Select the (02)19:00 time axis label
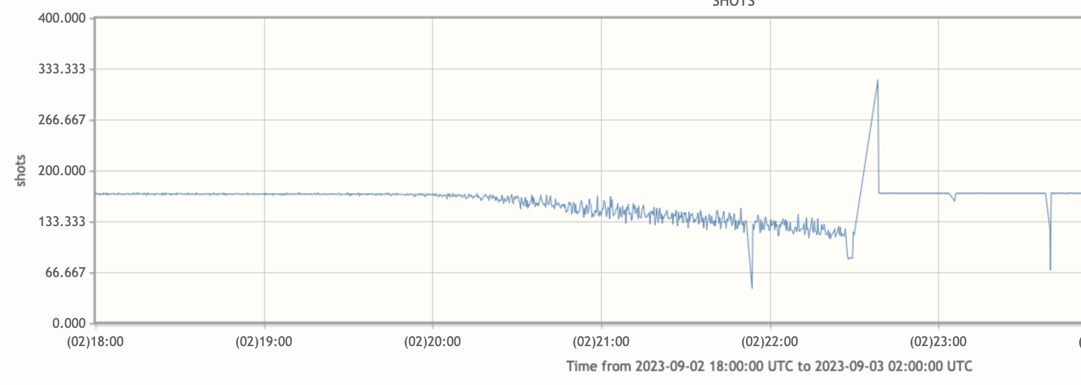 pos(264,342)
